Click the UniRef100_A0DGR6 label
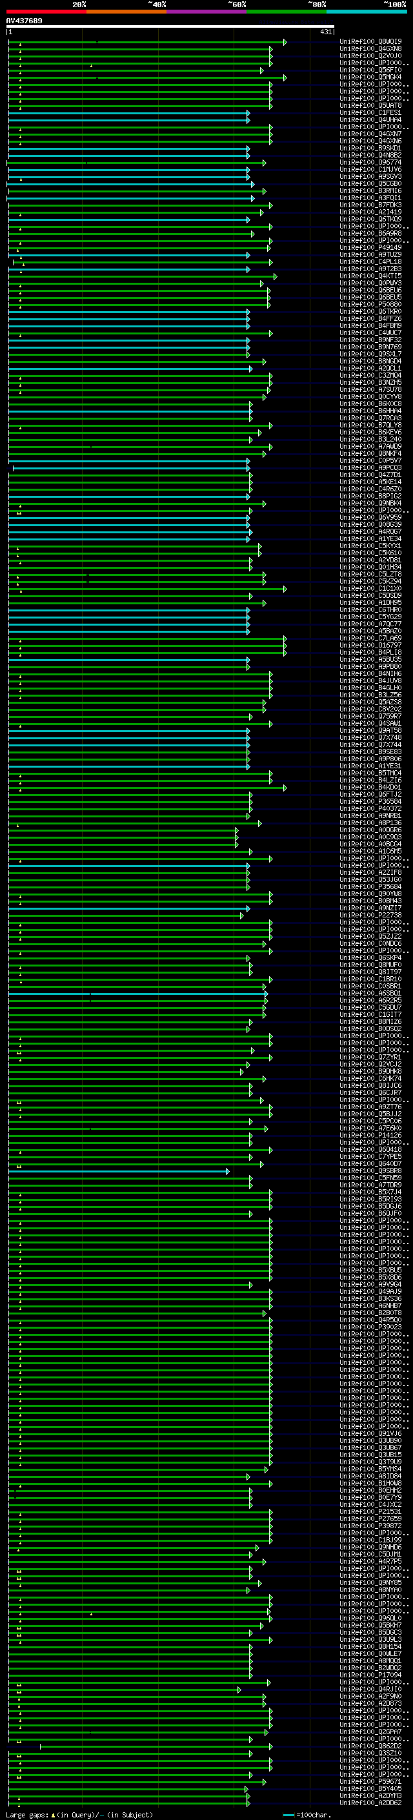The height and width of the screenshot is (1820, 413). tap(370, 830)
